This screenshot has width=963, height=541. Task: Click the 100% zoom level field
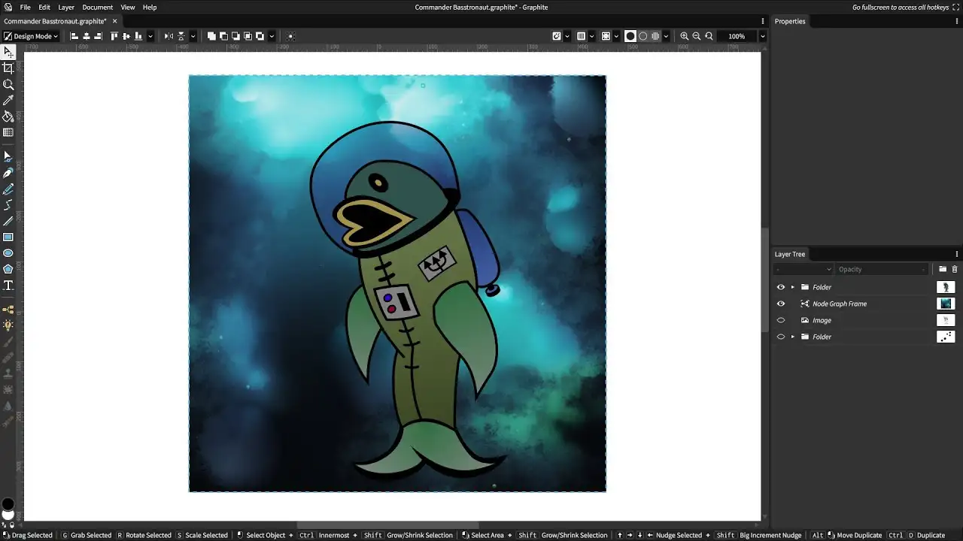[737, 36]
